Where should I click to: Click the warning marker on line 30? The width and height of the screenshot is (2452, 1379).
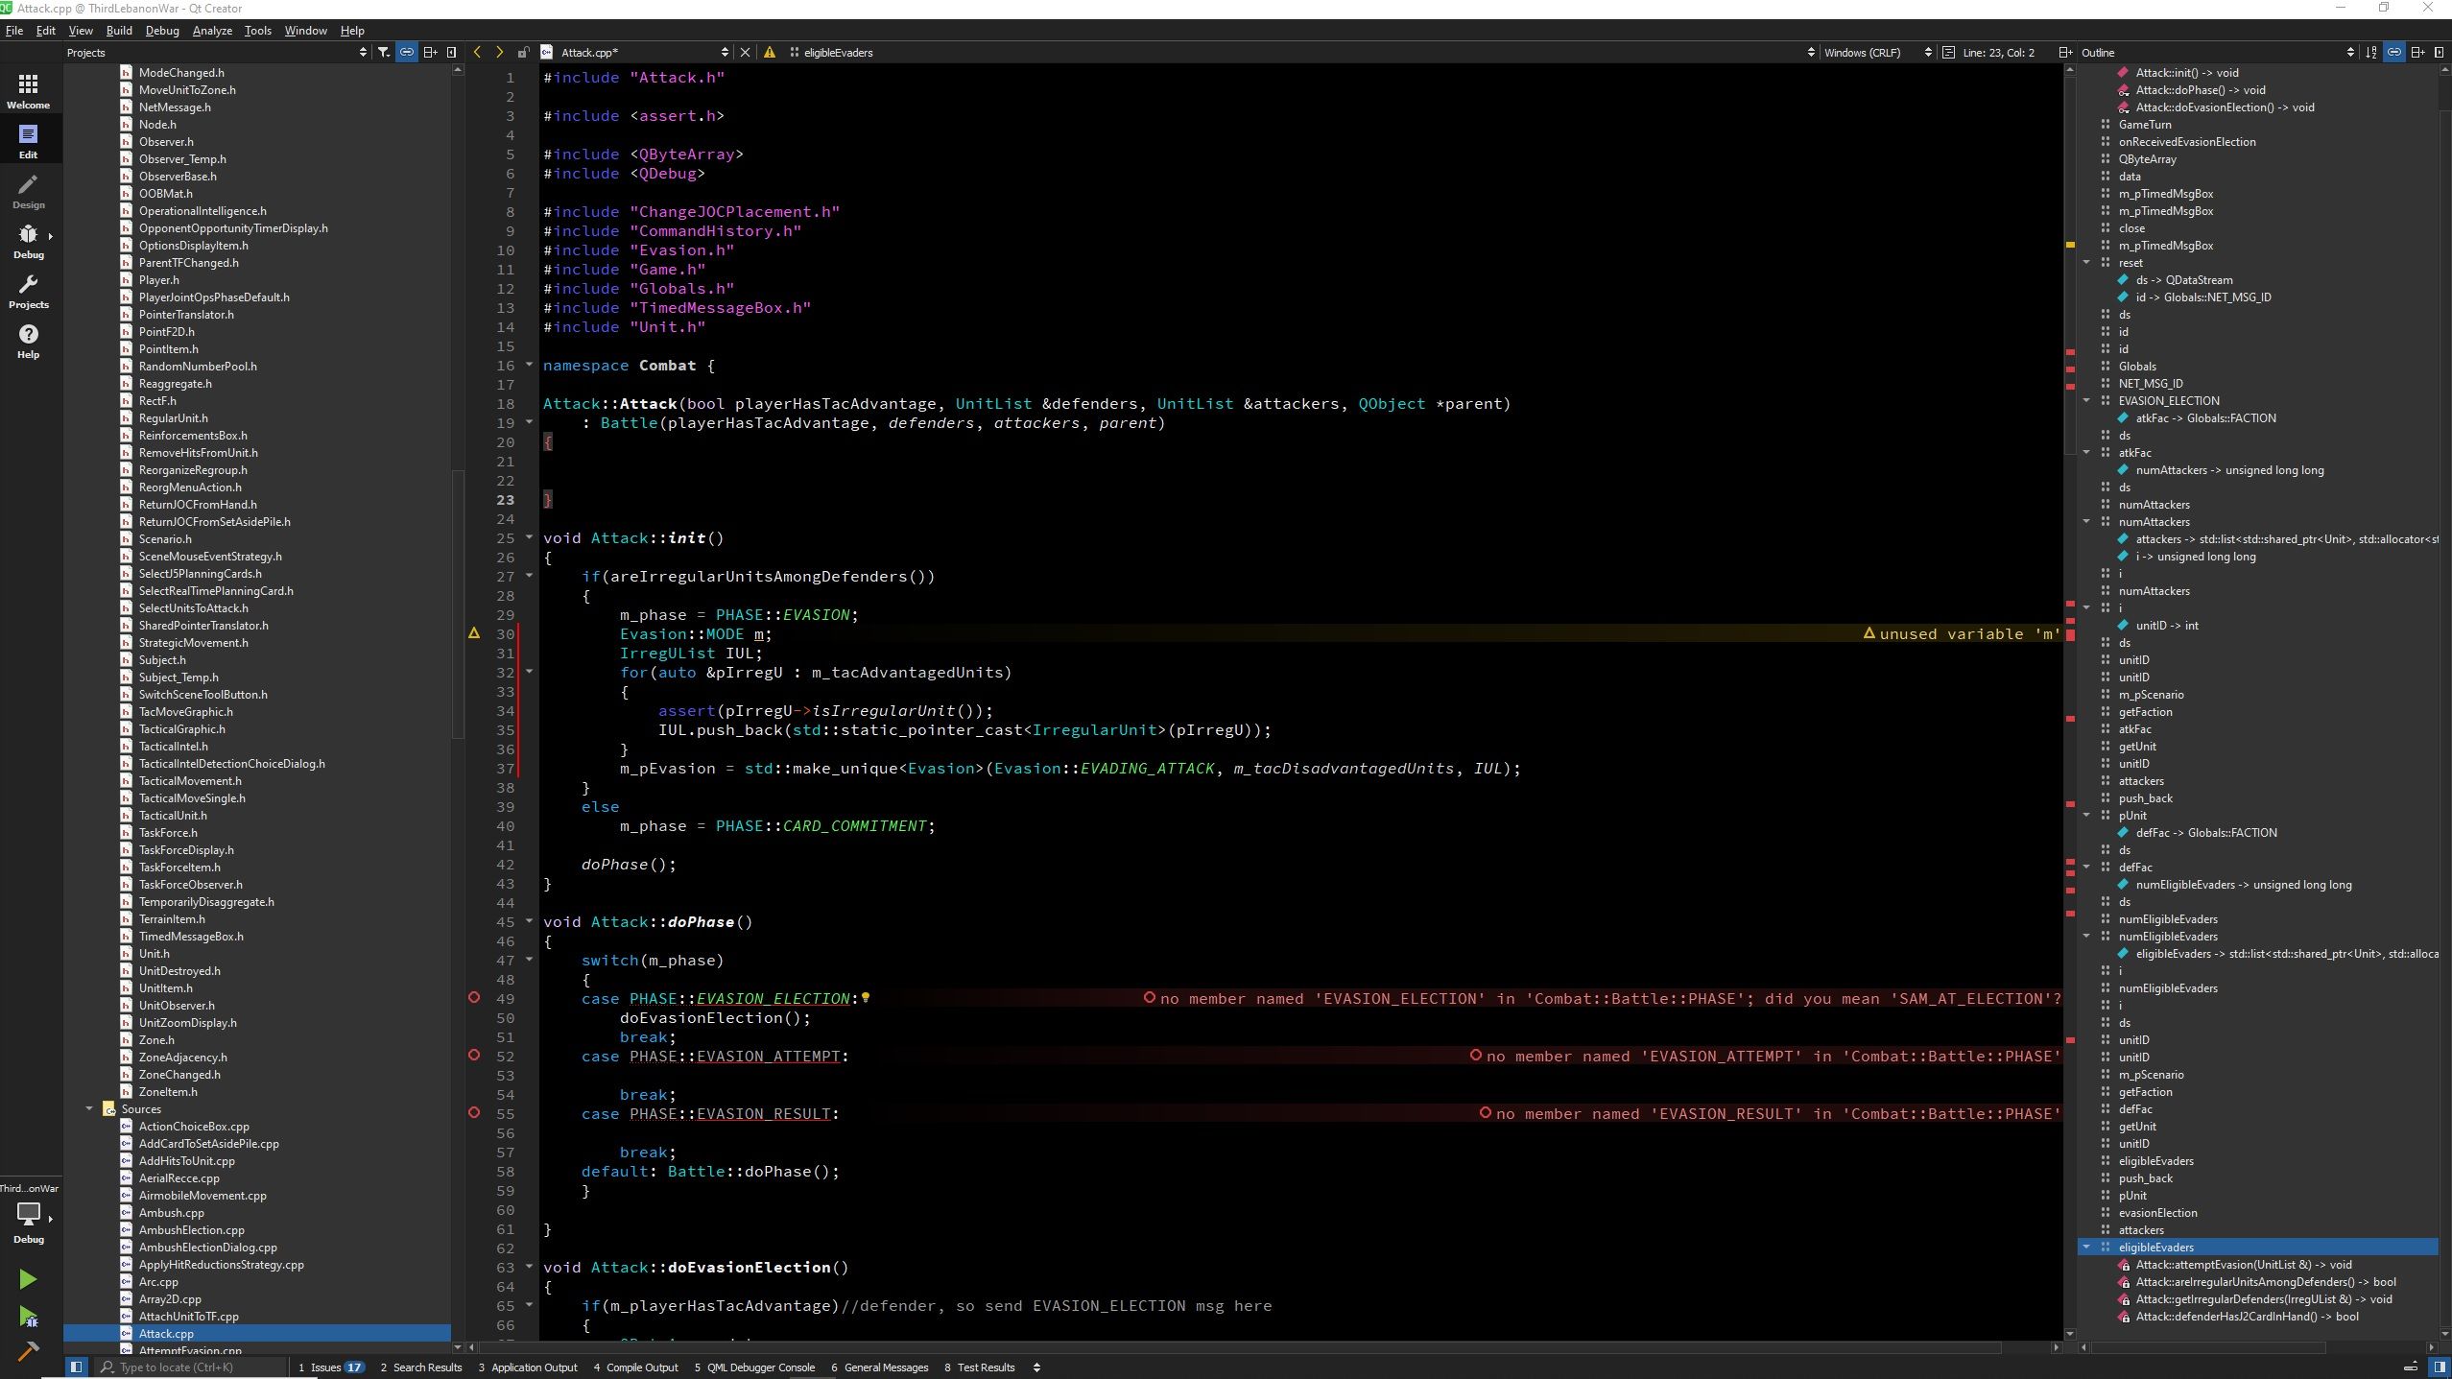pos(474,633)
